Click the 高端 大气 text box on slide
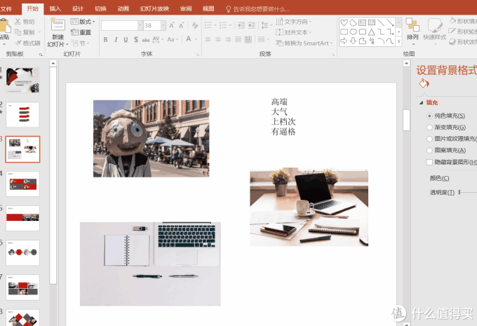The height and width of the screenshot is (326, 477). tap(283, 116)
